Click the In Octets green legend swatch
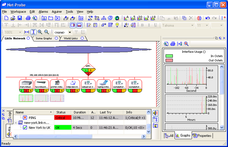The width and height of the screenshot is (228, 147). pos(169,56)
